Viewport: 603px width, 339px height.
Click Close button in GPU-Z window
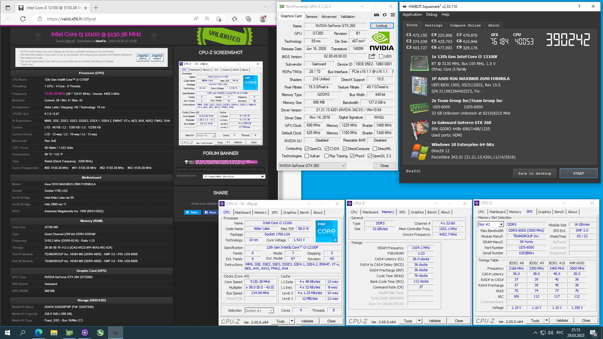[384, 166]
